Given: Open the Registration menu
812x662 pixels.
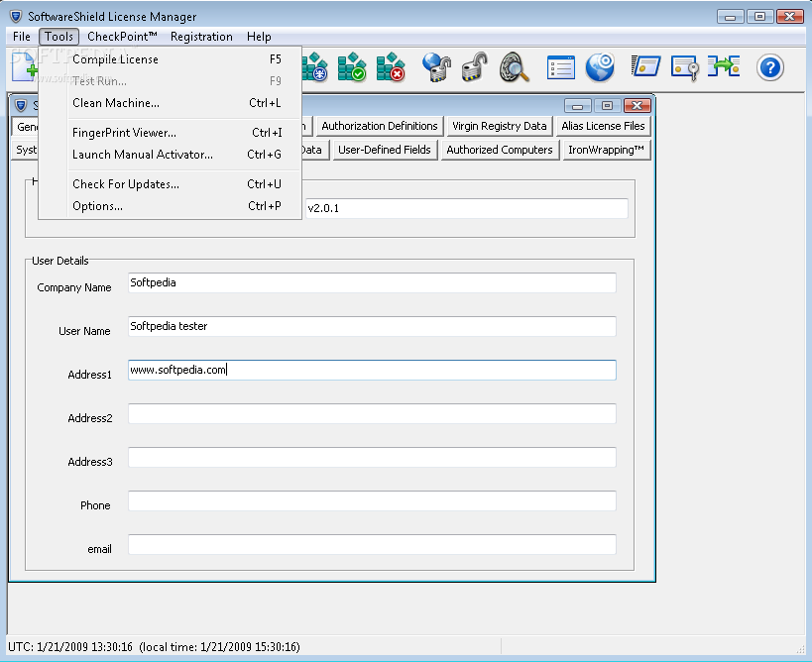Looking at the screenshot, I should point(201,37).
